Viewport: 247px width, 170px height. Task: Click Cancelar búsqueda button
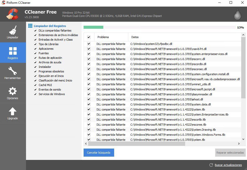[x=99, y=153]
